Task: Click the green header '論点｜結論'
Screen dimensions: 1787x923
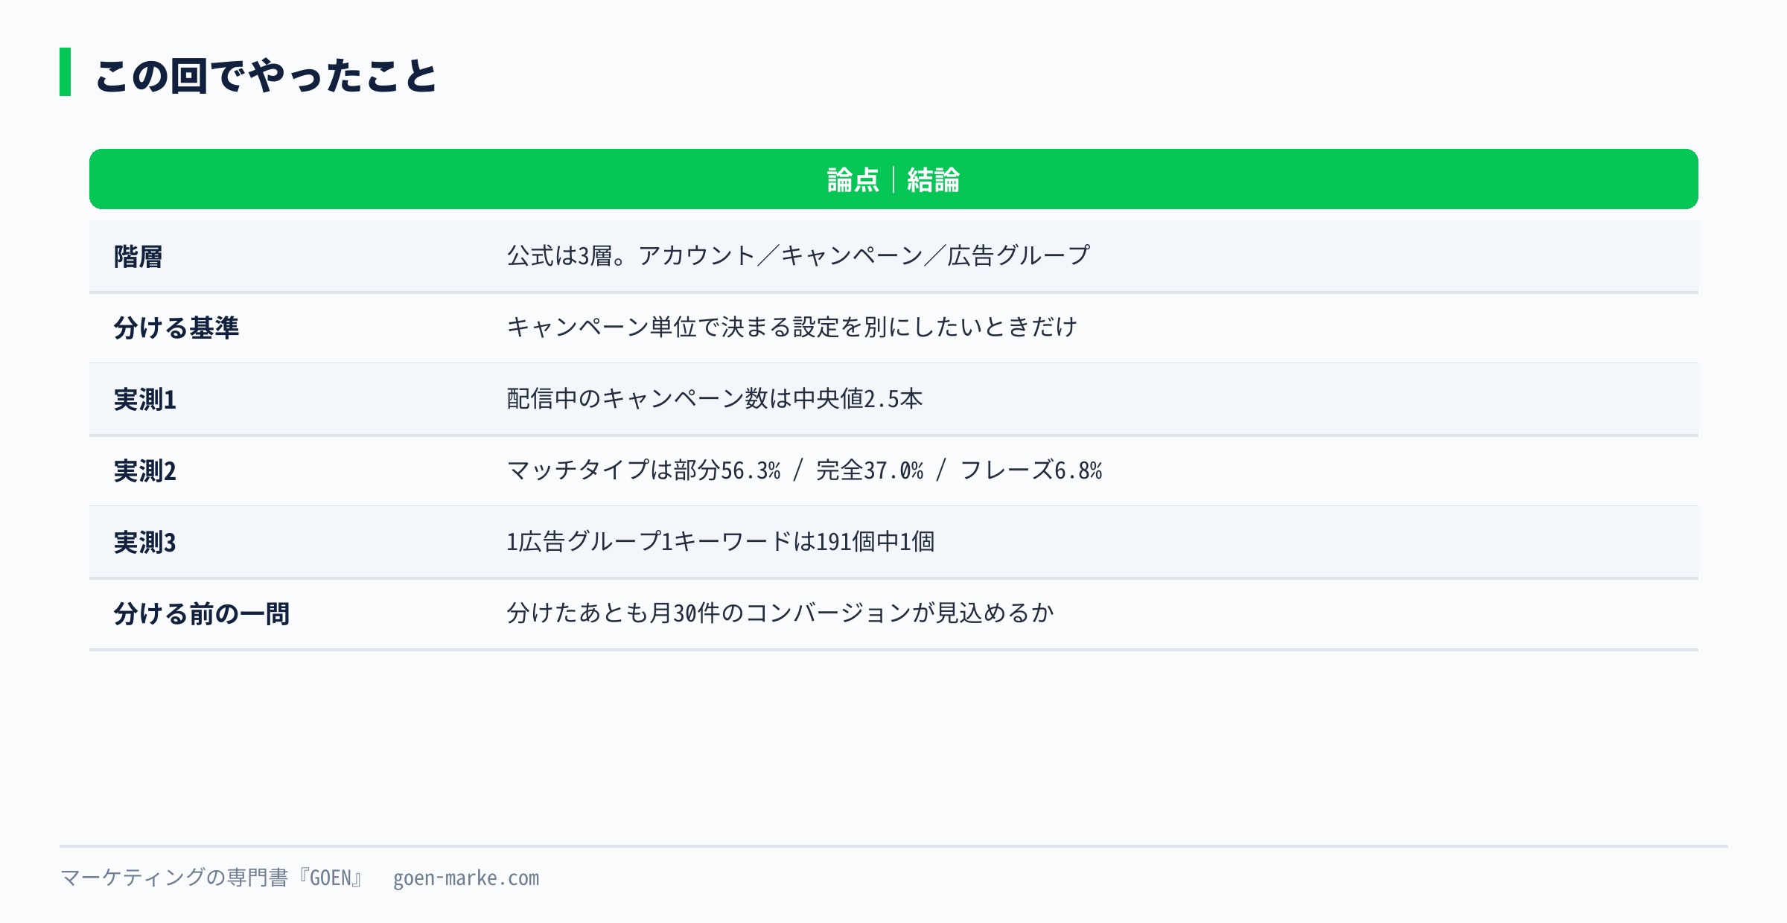Action: pyautogui.click(x=893, y=179)
